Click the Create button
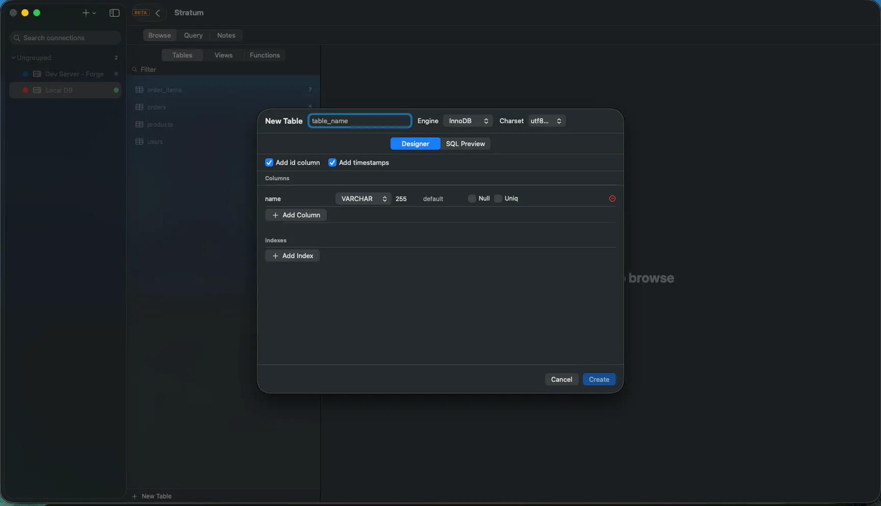 point(599,379)
